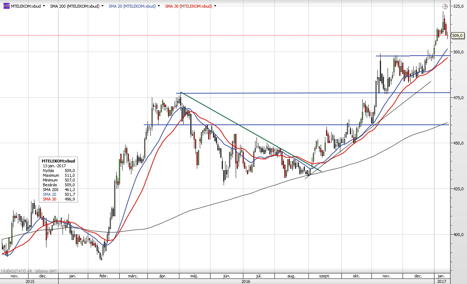Click the 2015 year label
Image resolution: width=467 pixels, height=284 pixels.
click(x=30, y=281)
